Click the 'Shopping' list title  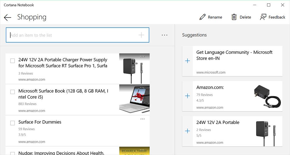[32, 17]
